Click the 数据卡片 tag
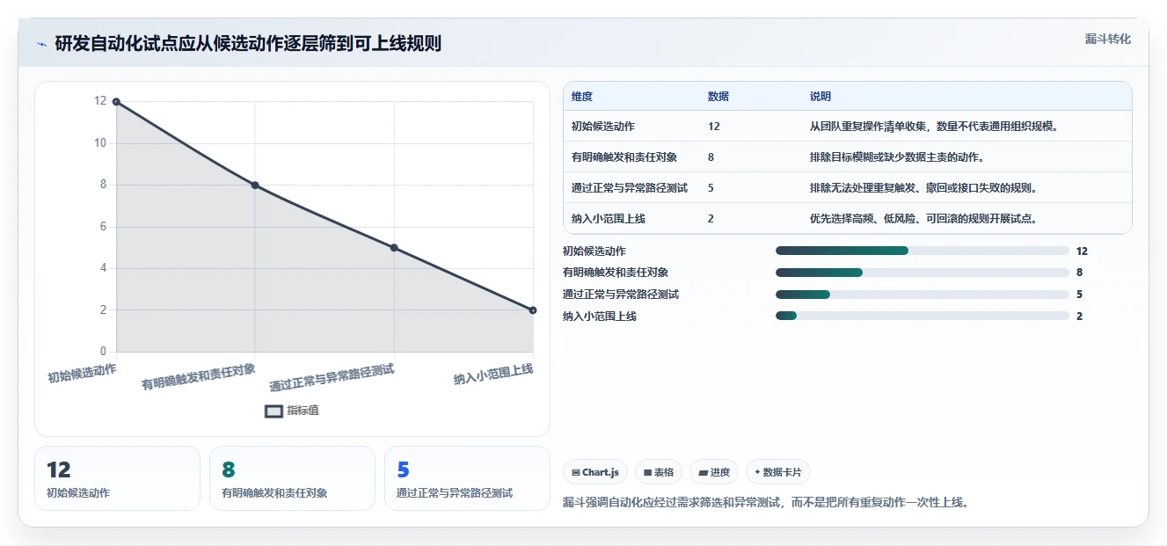Image resolution: width=1167 pixels, height=546 pixels. (778, 472)
